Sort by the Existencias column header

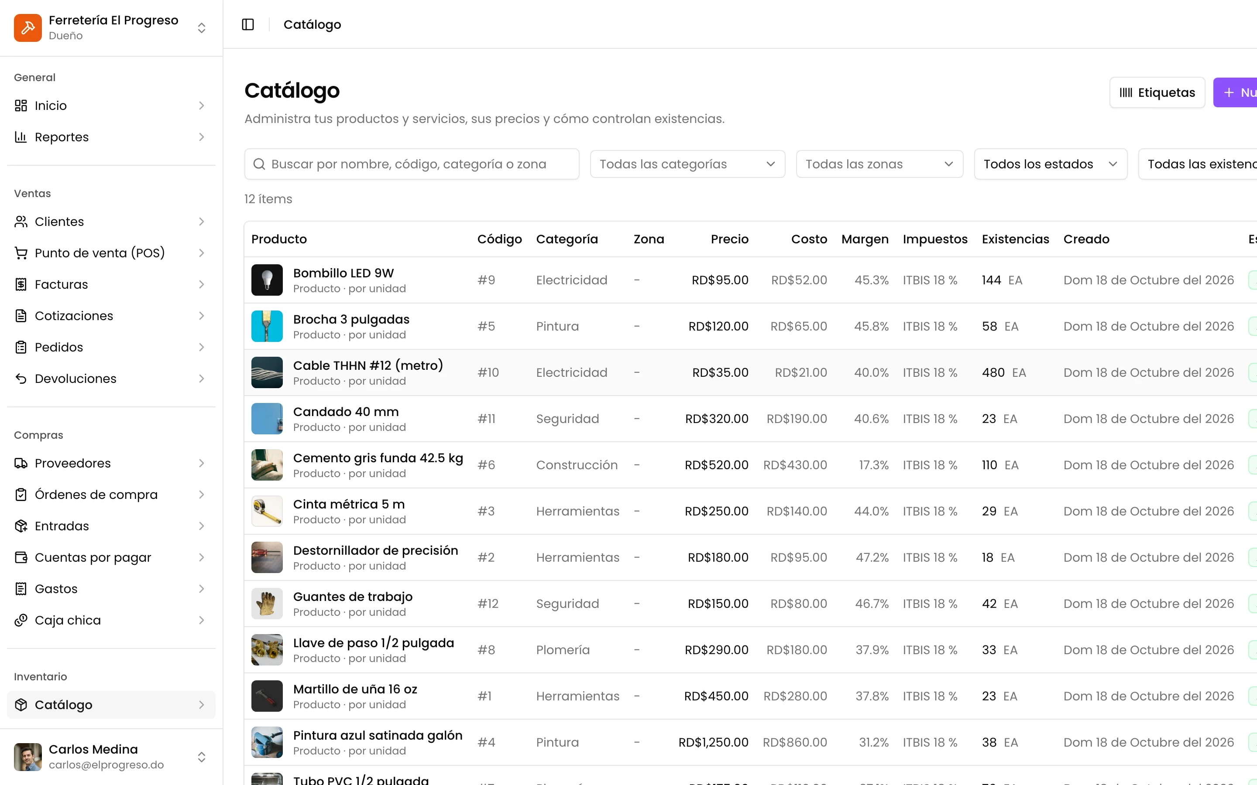tap(1015, 239)
